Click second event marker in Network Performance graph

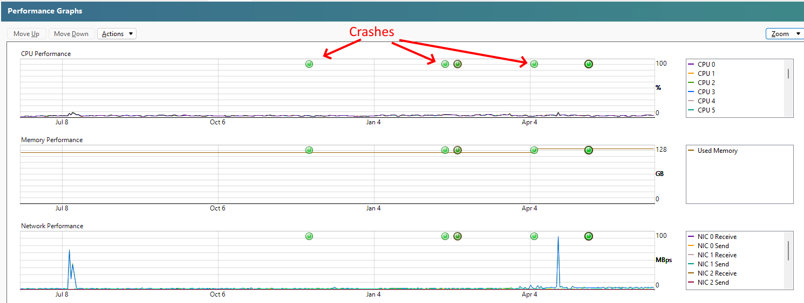(x=445, y=236)
